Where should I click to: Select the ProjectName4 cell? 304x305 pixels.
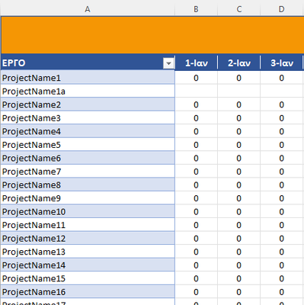tap(88, 131)
